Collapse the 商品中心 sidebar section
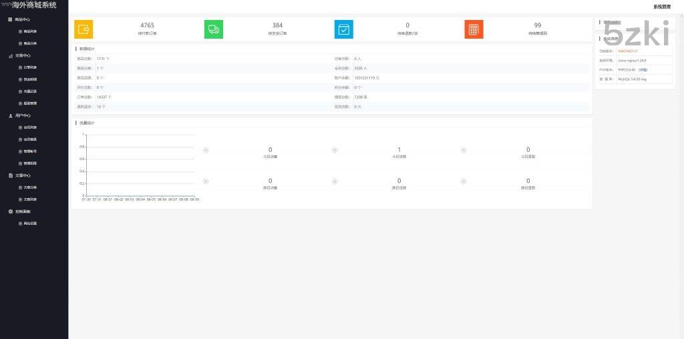The height and width of the screenshot is (339, 684). (x=23, y=19)
